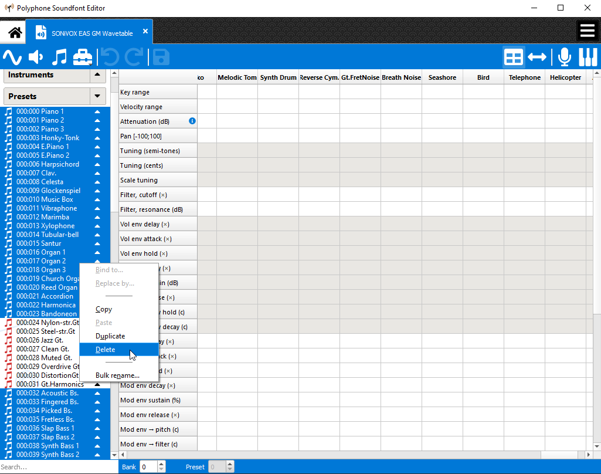Click the sine wave sample icon

click(x=12, y=57)
